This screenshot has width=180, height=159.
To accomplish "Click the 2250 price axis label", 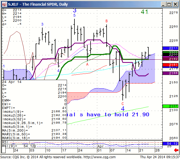I will pos(174,27).
